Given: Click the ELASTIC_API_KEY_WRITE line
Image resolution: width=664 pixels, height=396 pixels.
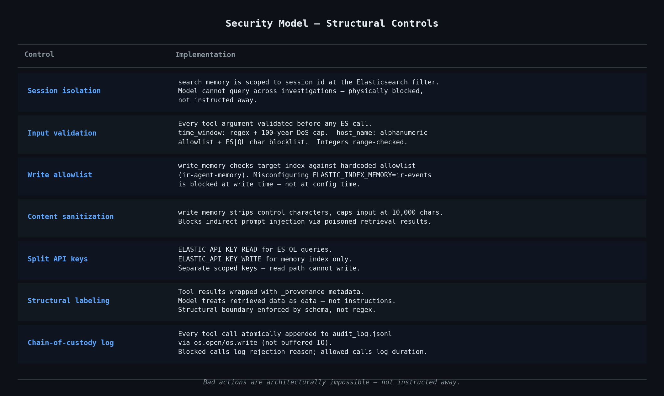Looking at the screenshot, I should (265, 259).
